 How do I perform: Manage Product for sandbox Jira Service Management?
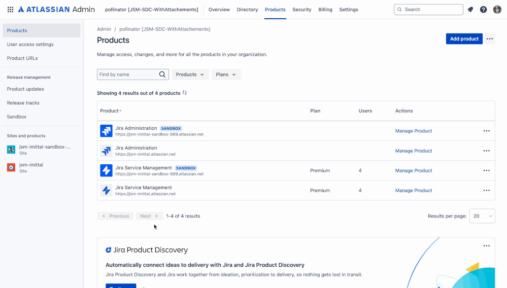(x=414, y=170)
